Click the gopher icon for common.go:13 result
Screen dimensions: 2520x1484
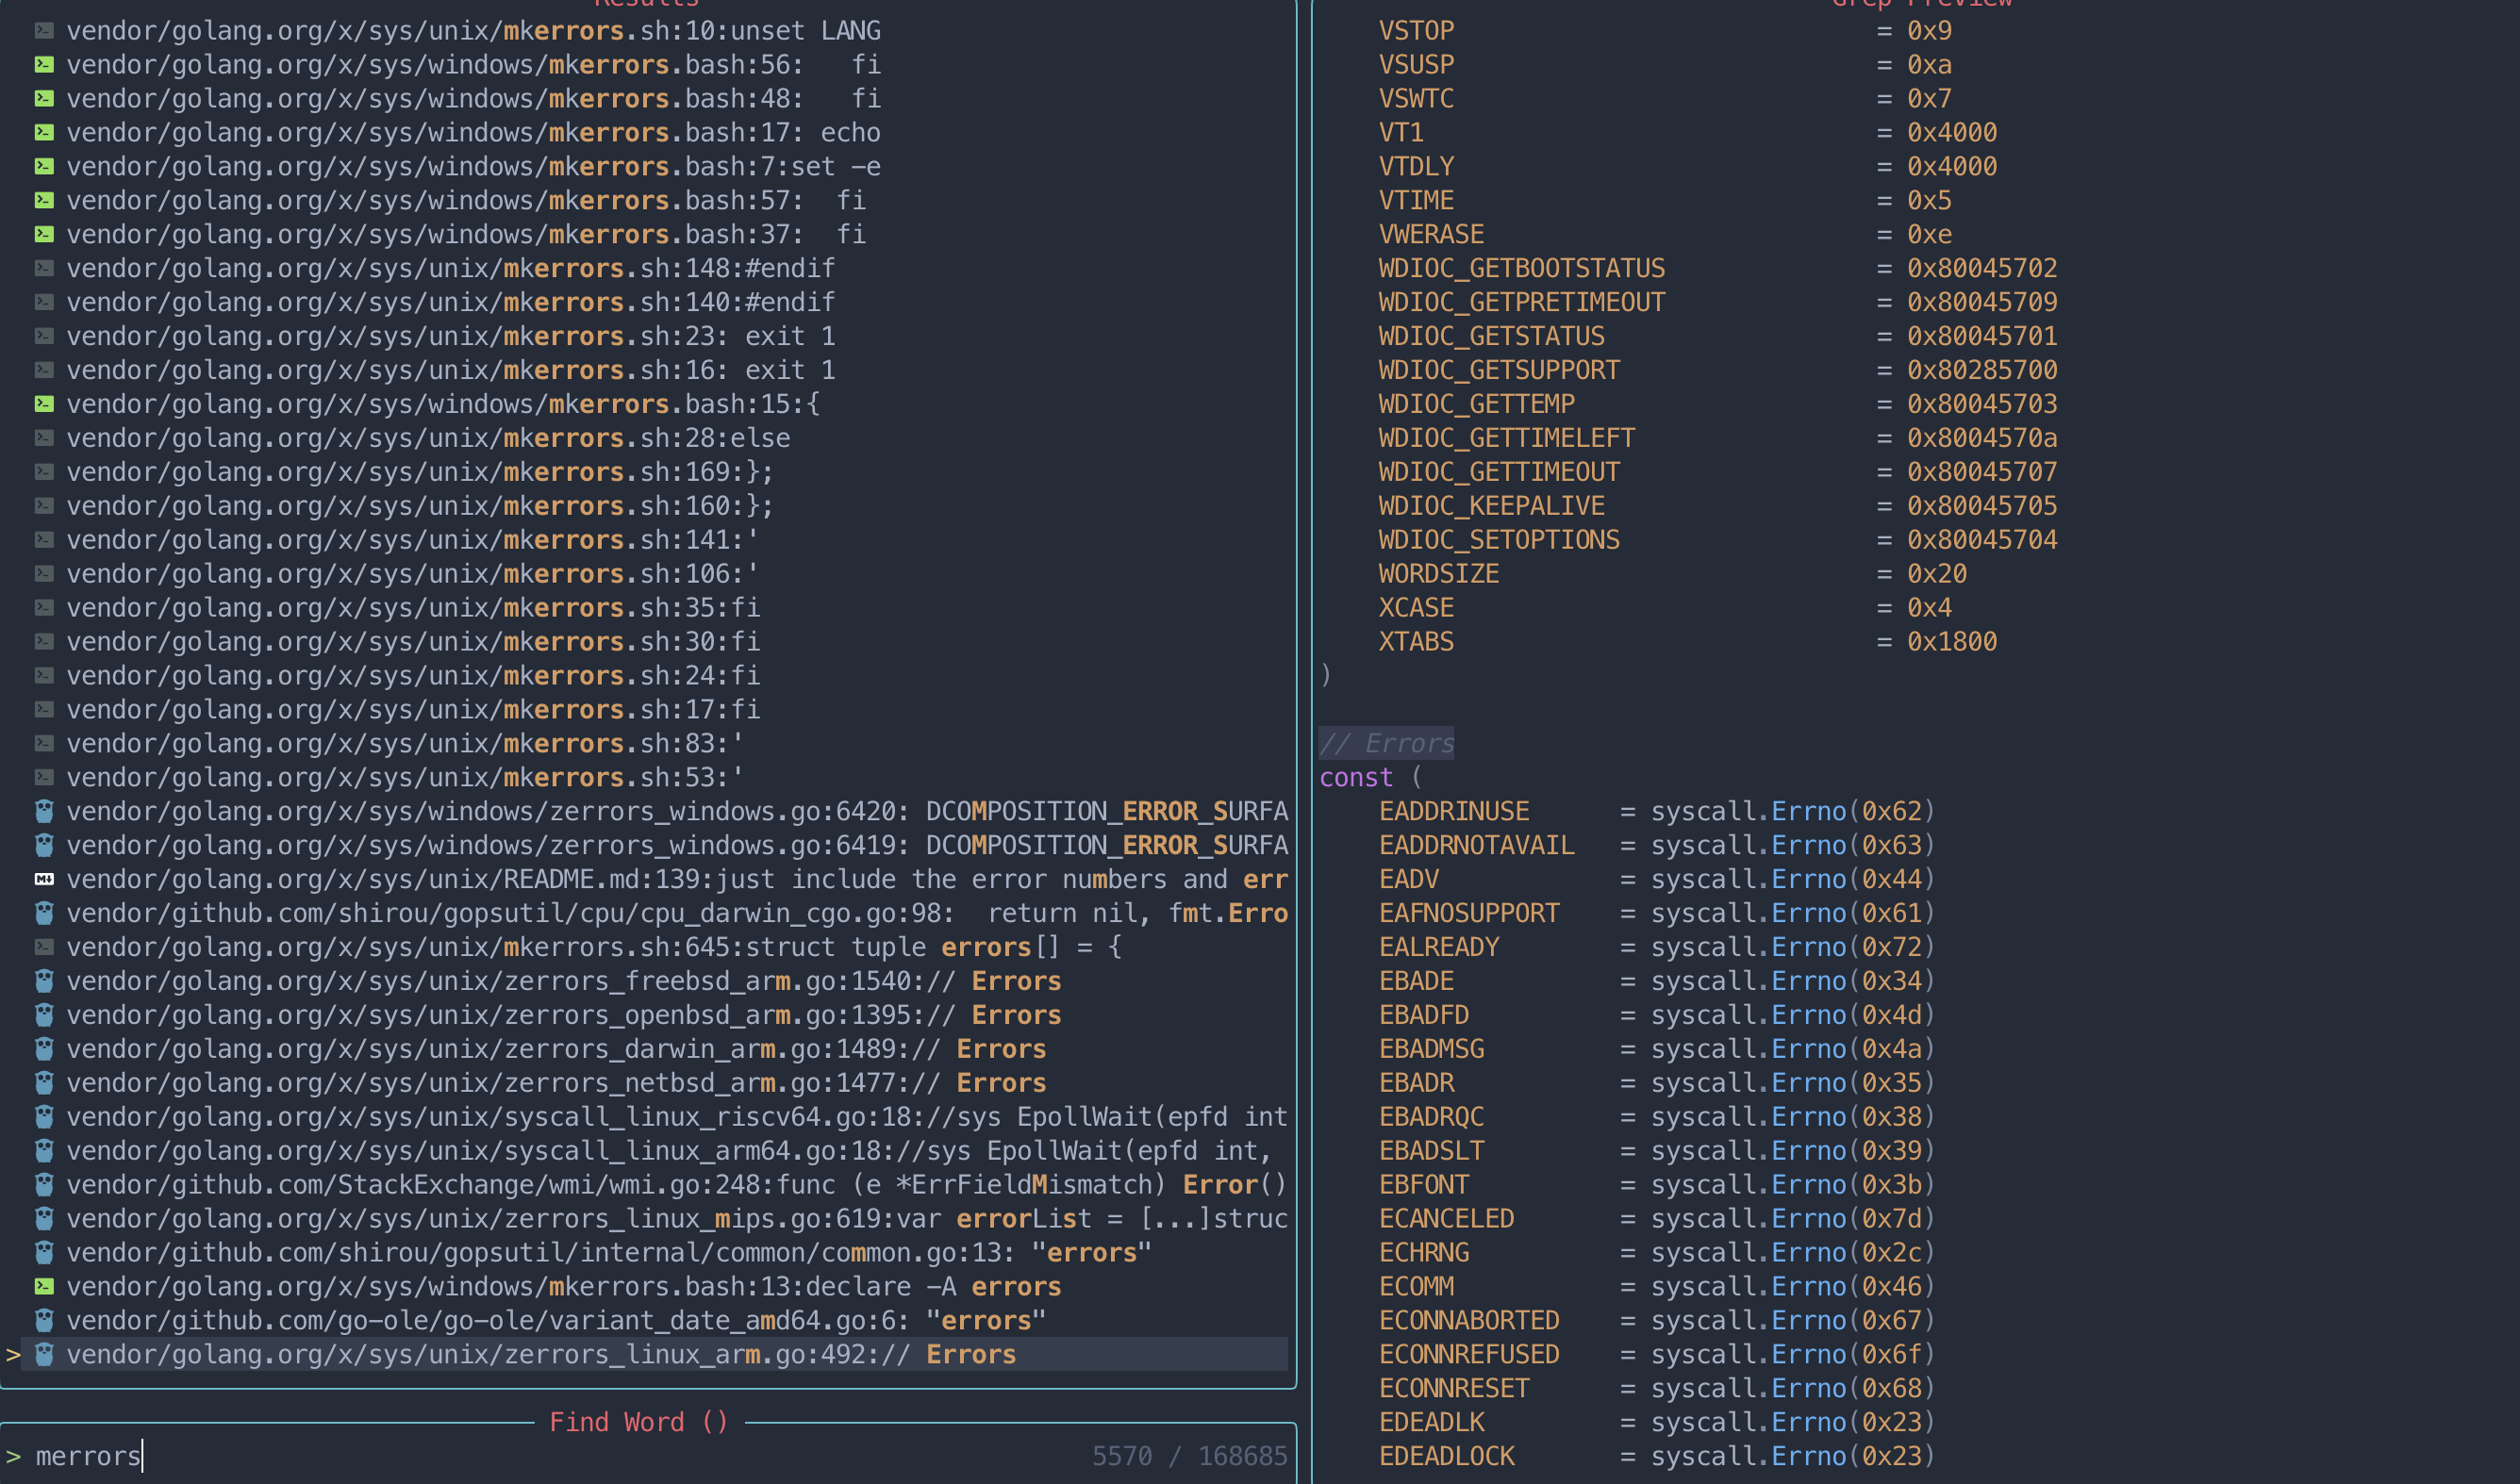point(44,1253)
